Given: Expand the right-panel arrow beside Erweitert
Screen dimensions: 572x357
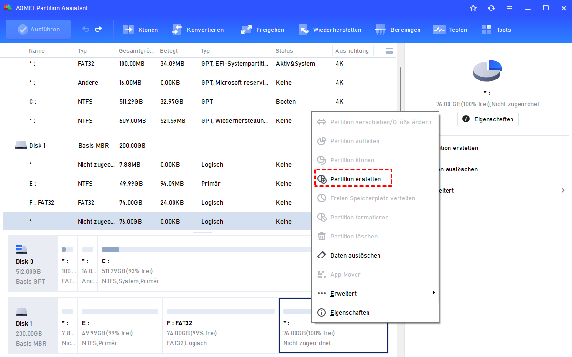Looking at the screenshot, I should [563, 190].
